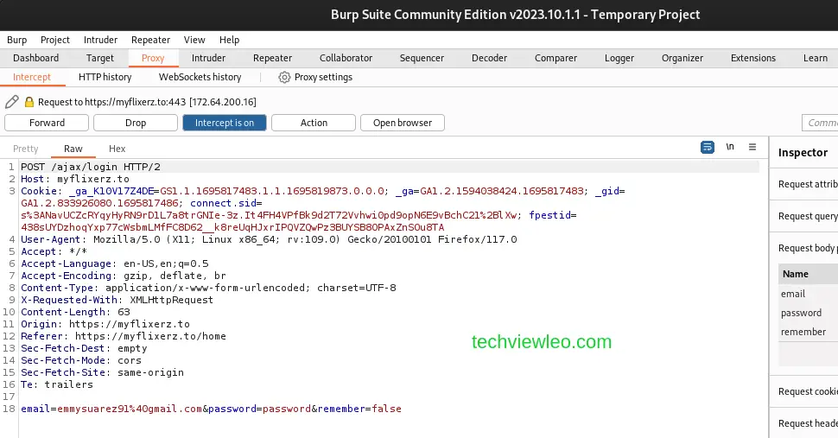The width and height of the screenshot is (838, 438).
Task: Expand the Request query parameters section
Action: [807, 216]
